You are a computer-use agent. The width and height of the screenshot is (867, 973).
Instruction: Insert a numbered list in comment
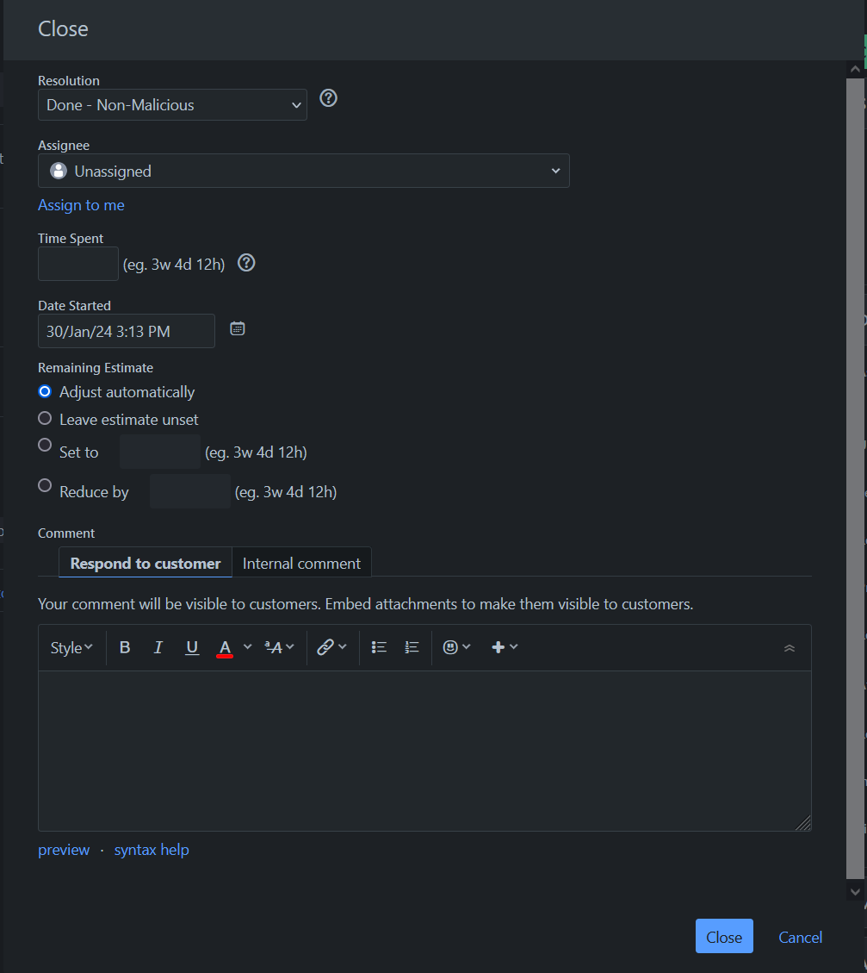(412, 647)
